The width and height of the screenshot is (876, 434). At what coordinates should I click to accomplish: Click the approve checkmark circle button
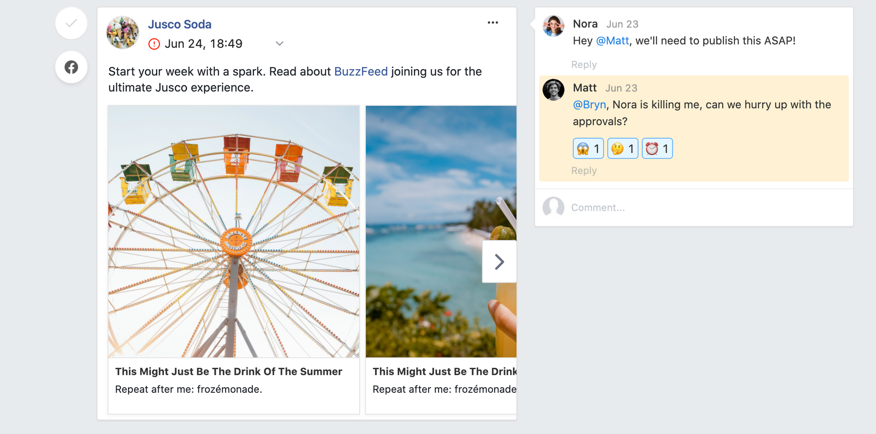coord(71,23)
